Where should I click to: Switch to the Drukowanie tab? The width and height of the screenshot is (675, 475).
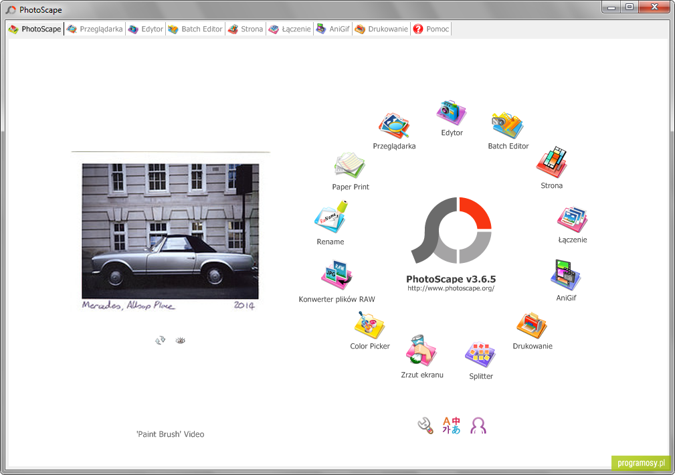click(382, 29)
